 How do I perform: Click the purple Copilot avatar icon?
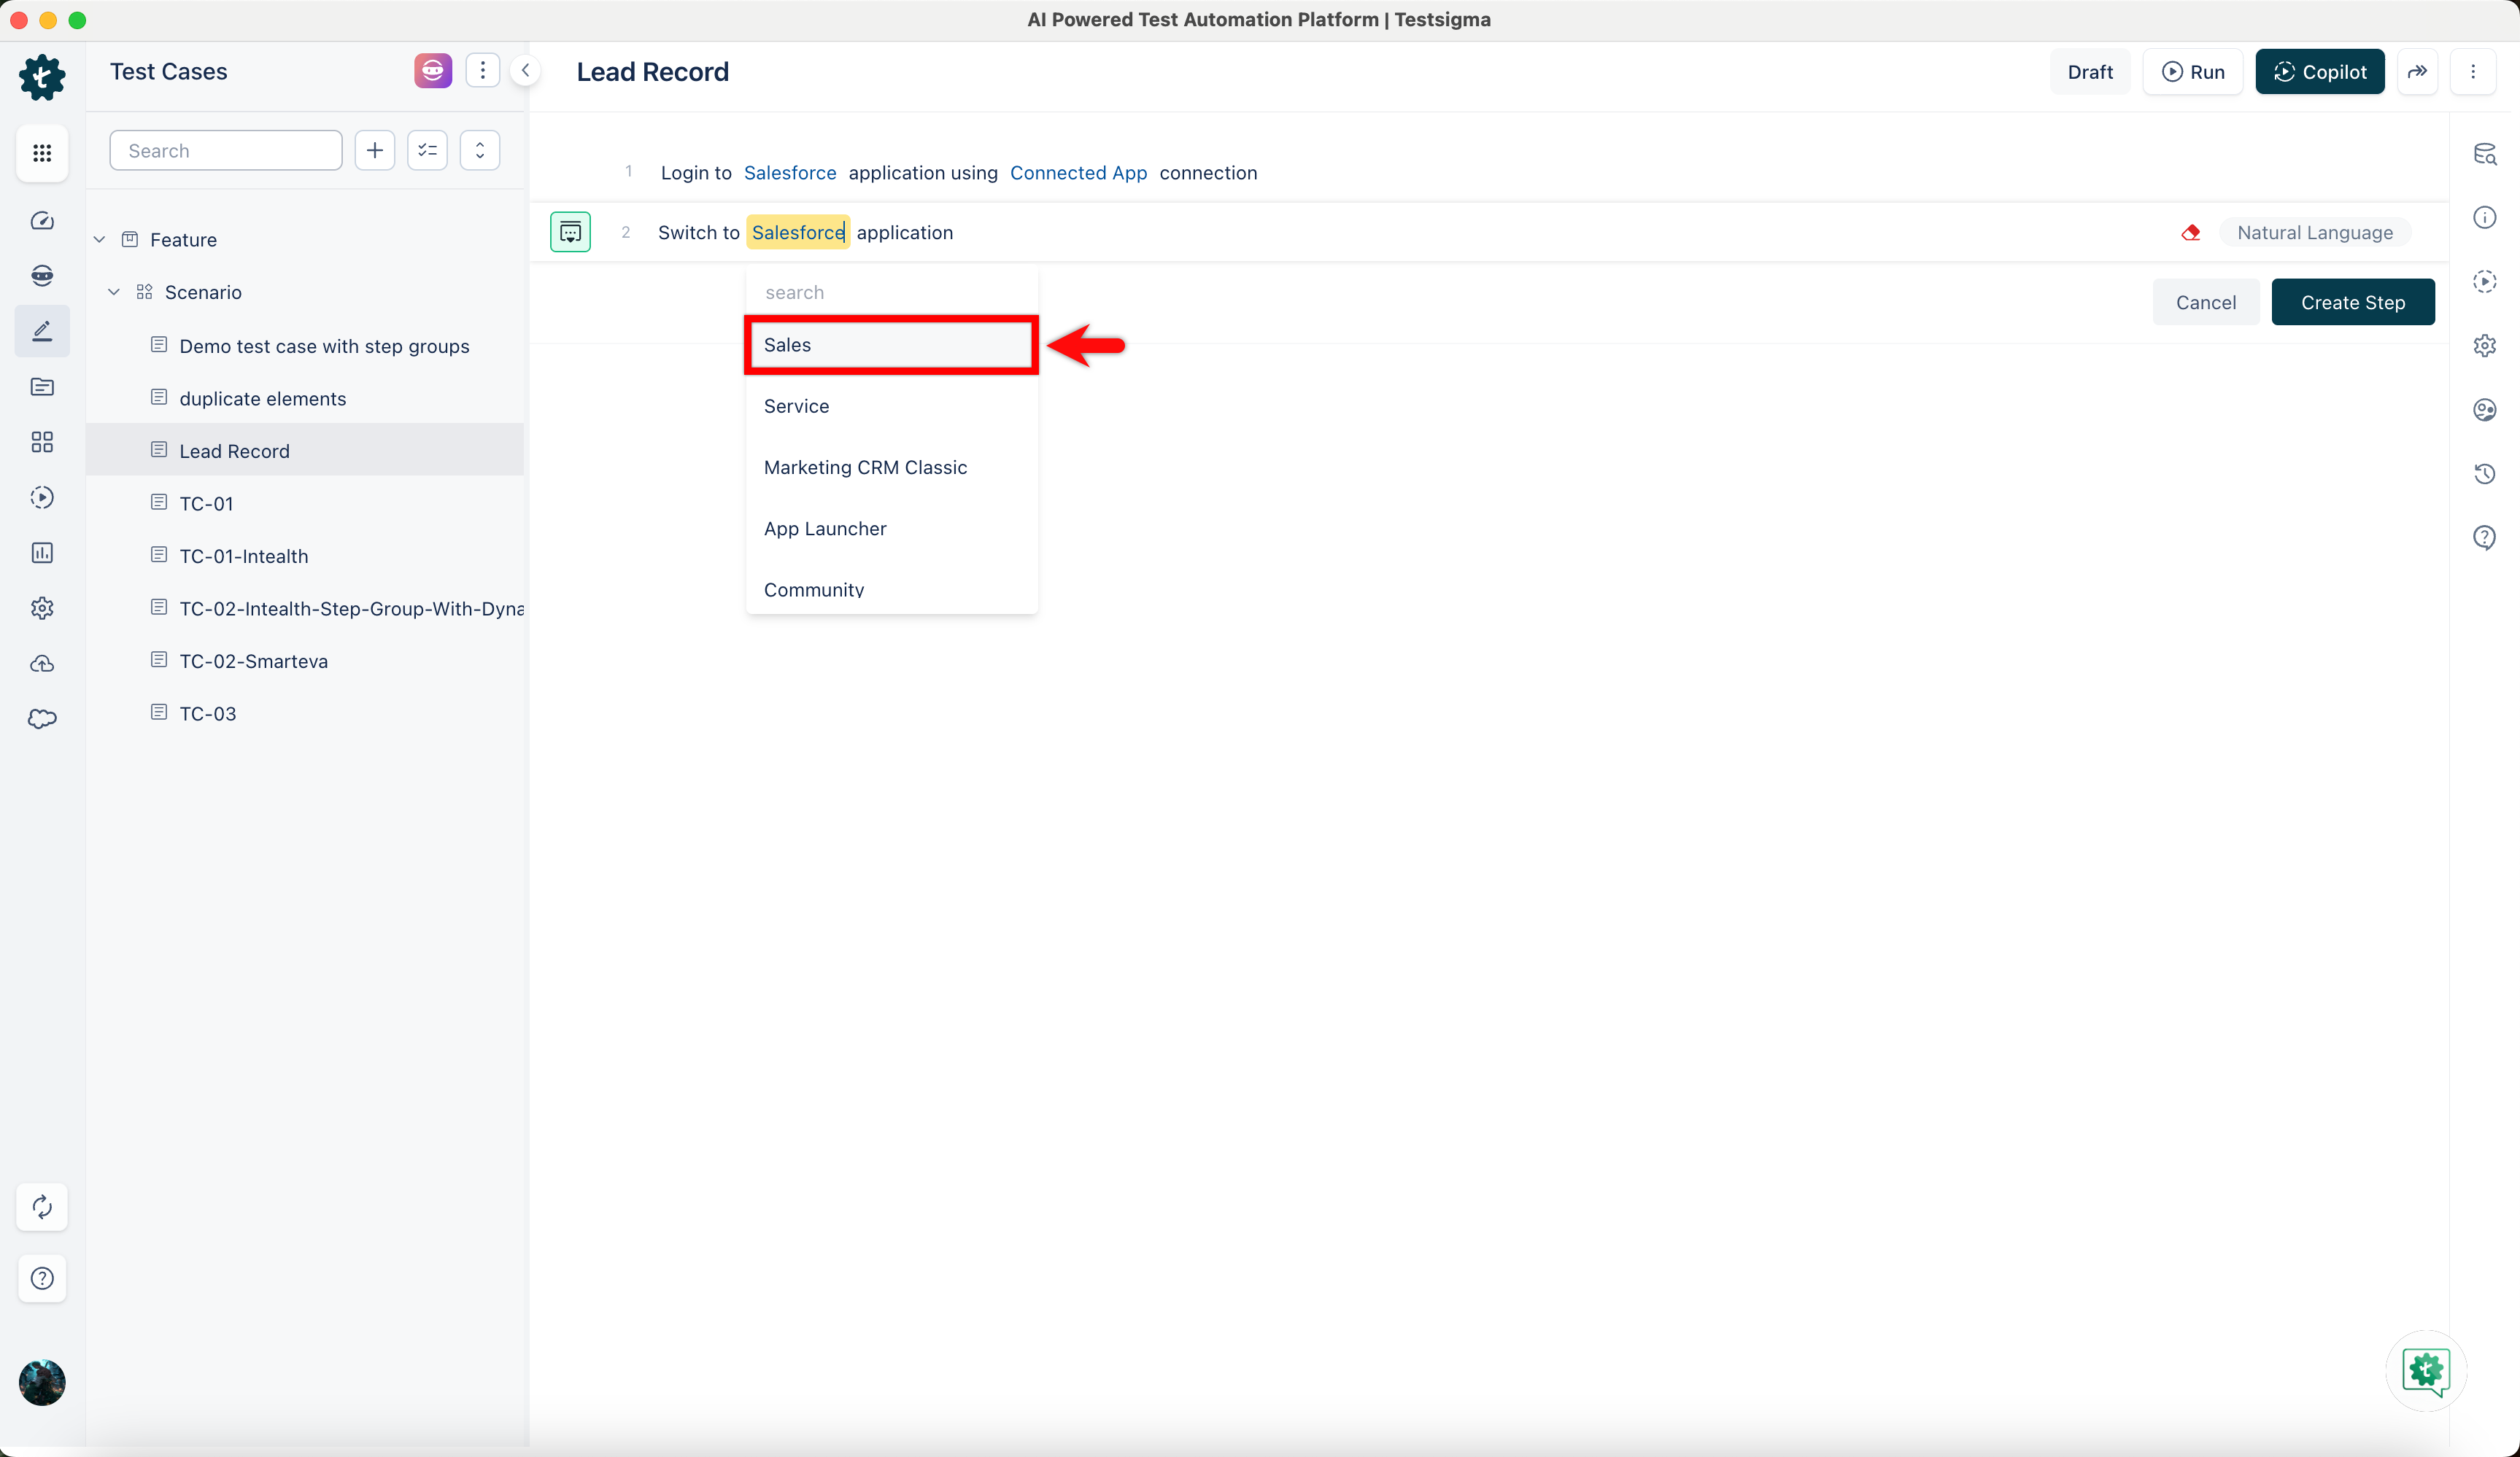click(x=433, y=71)
